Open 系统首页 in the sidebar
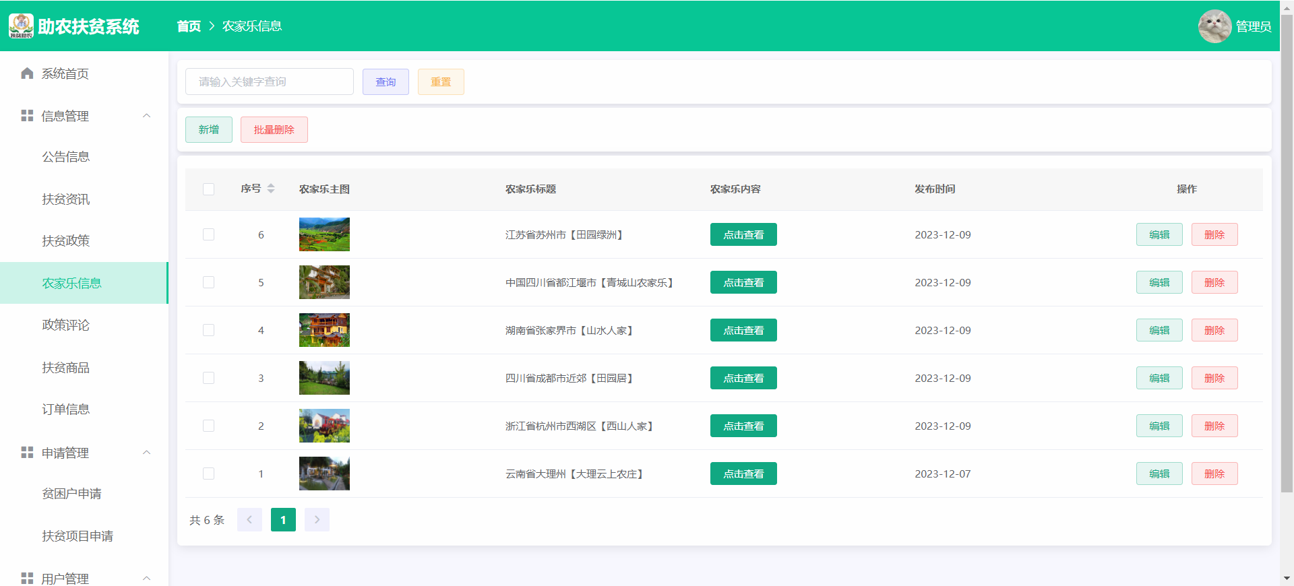 (x=84, y=73)
